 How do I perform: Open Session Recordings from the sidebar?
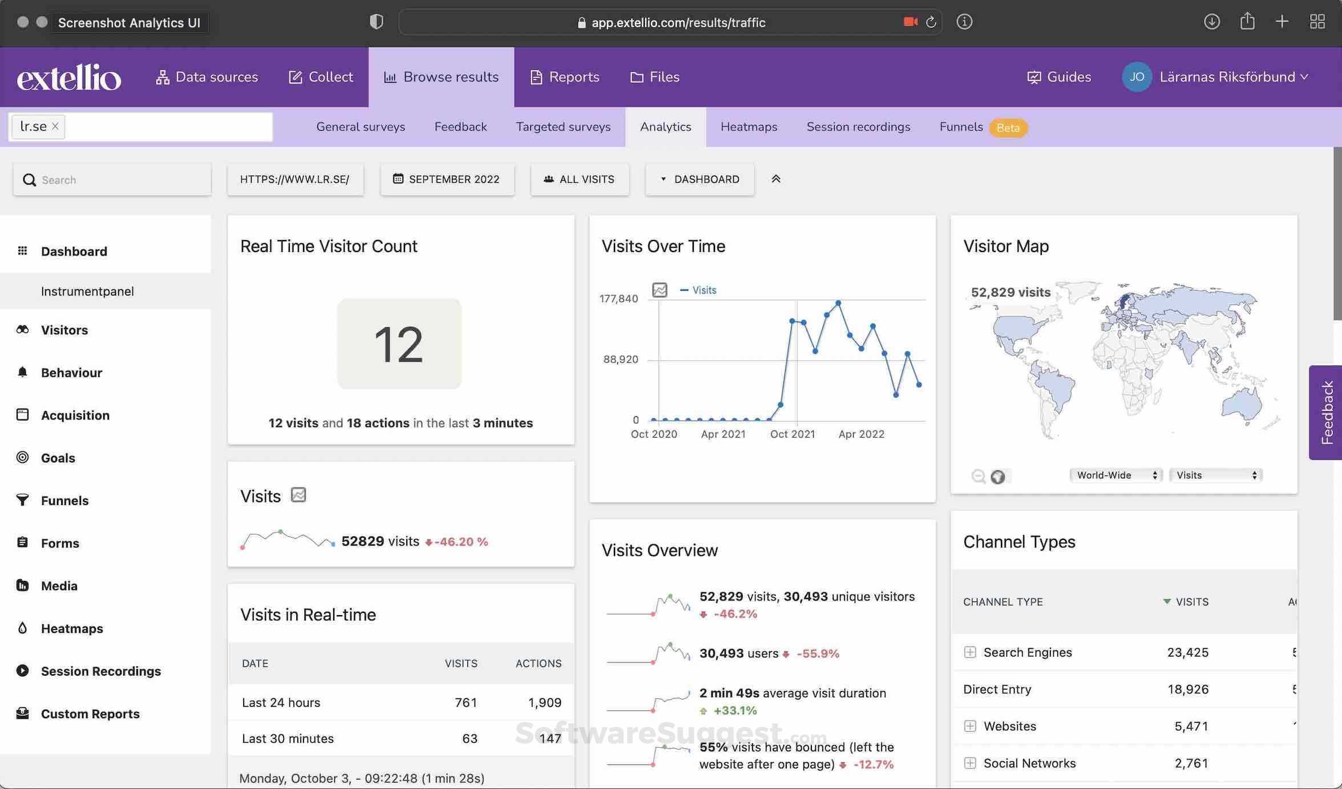click(23, 671)
